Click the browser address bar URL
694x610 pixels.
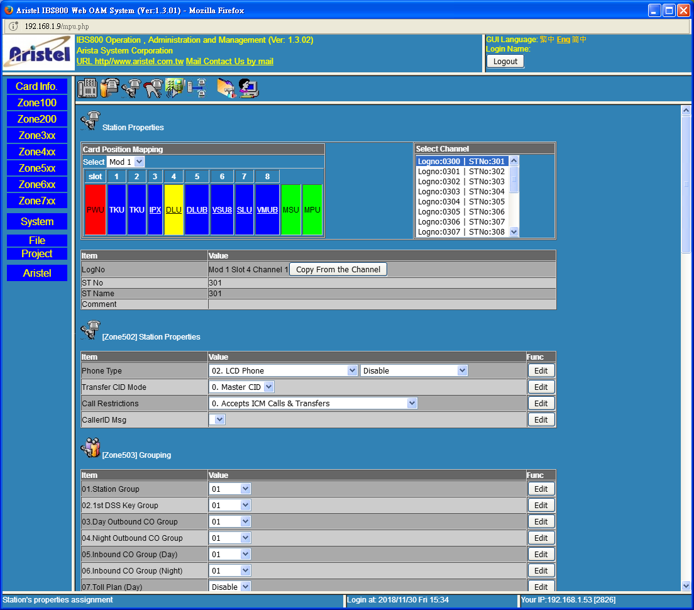(x=57, y=26)
